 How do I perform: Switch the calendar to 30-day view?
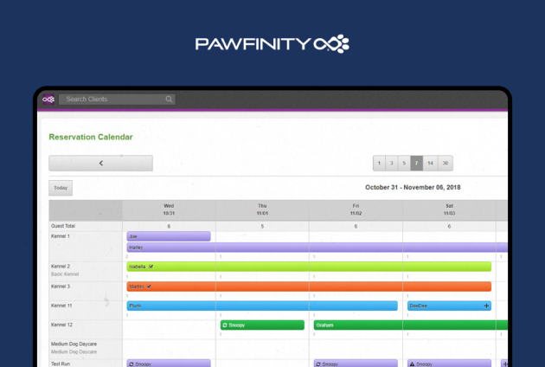click(446, 163)
